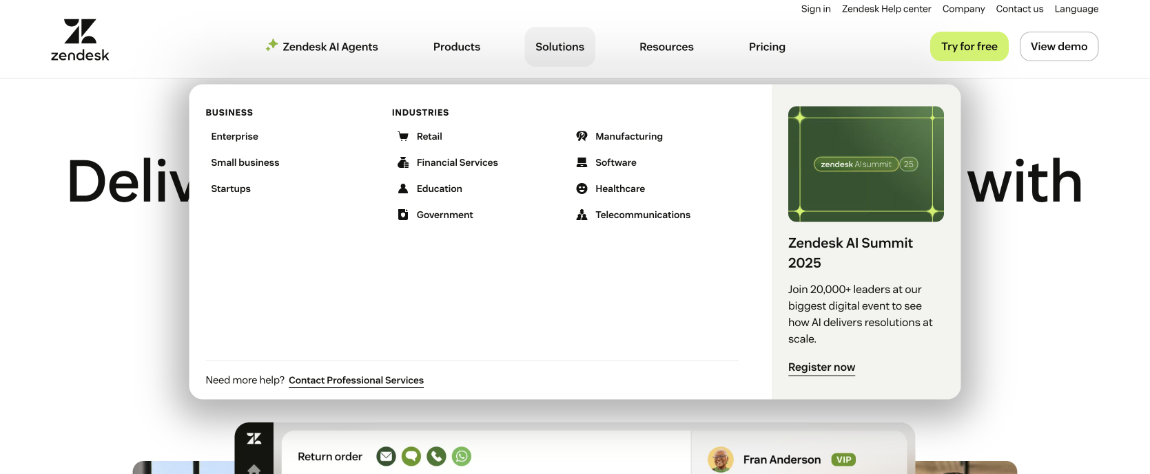Click the Try for free button
Screen dimensions: 1150x474
click(x=969, y=46)
